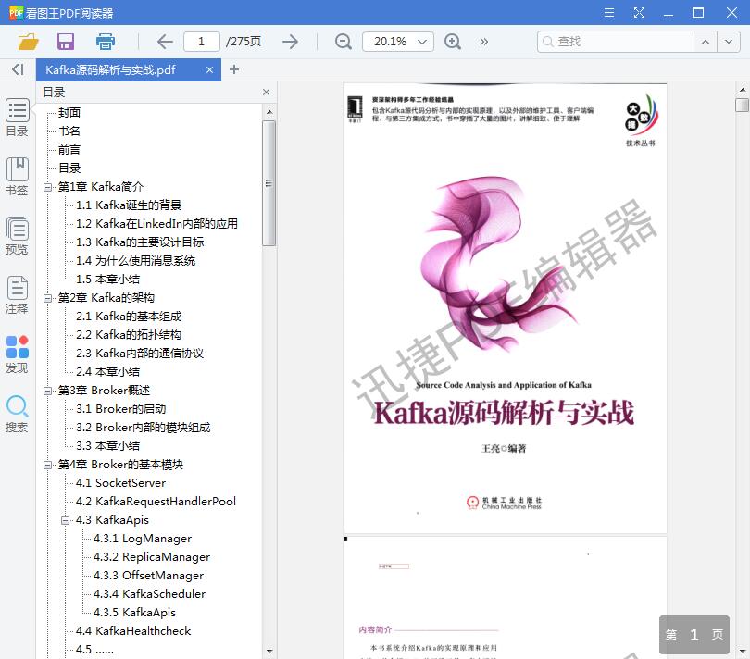
Task: Open section 4.1 SocketServer
Action: (x=120, y=483)
